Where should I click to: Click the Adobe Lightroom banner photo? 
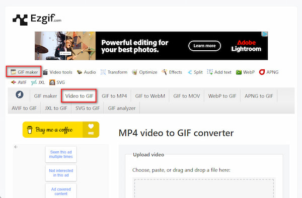point(65,46)
